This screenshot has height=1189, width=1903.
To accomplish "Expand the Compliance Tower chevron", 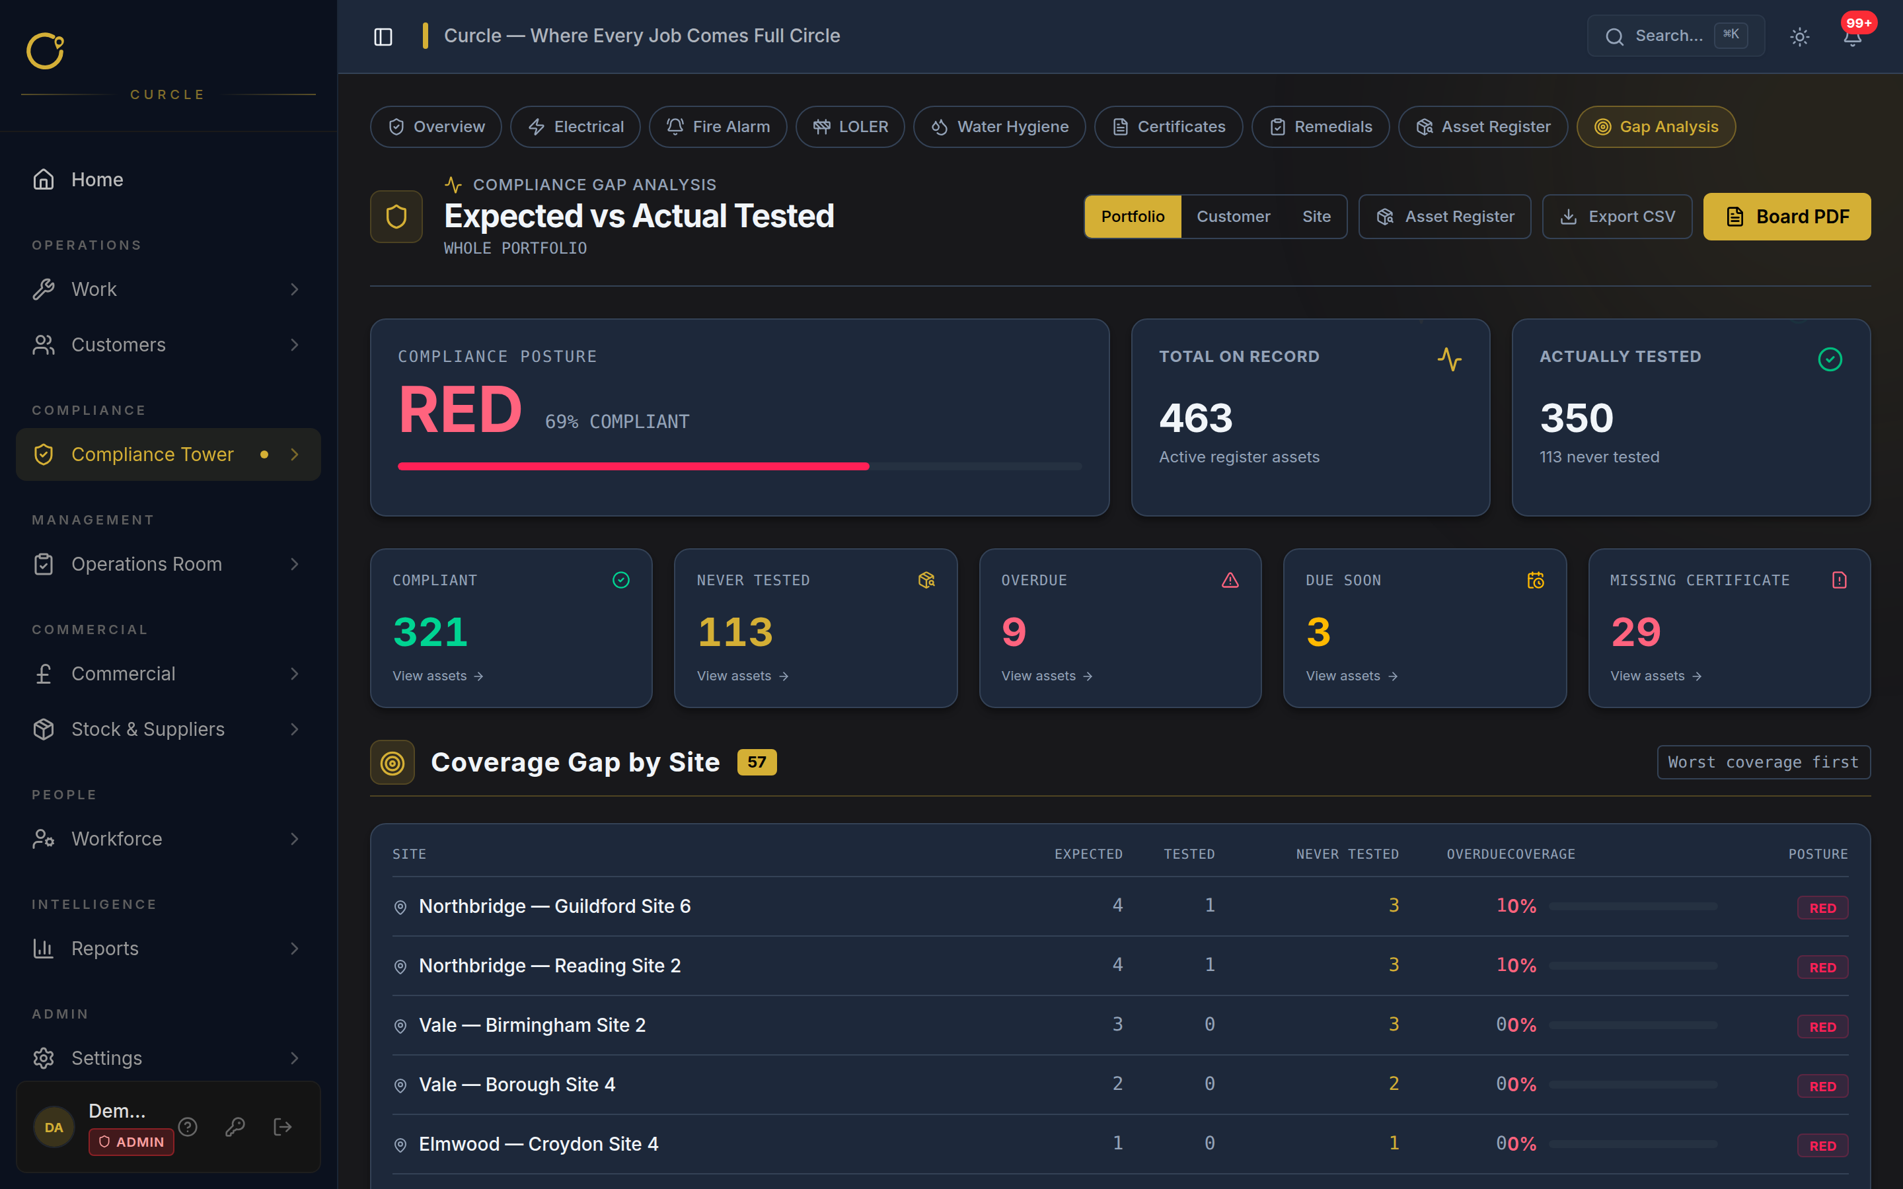I will point(294,454).
